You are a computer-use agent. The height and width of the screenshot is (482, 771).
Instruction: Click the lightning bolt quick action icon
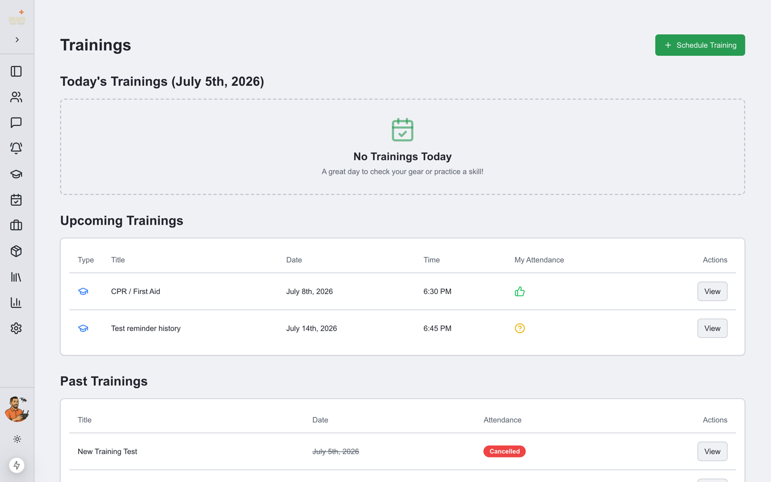(x=17, y=465)
